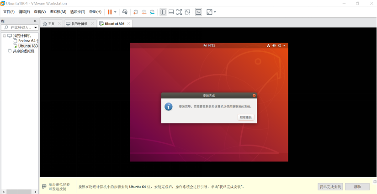Click the 我已完成安装 button
Viewport: 377px width, 194px height.
point(330,187)
